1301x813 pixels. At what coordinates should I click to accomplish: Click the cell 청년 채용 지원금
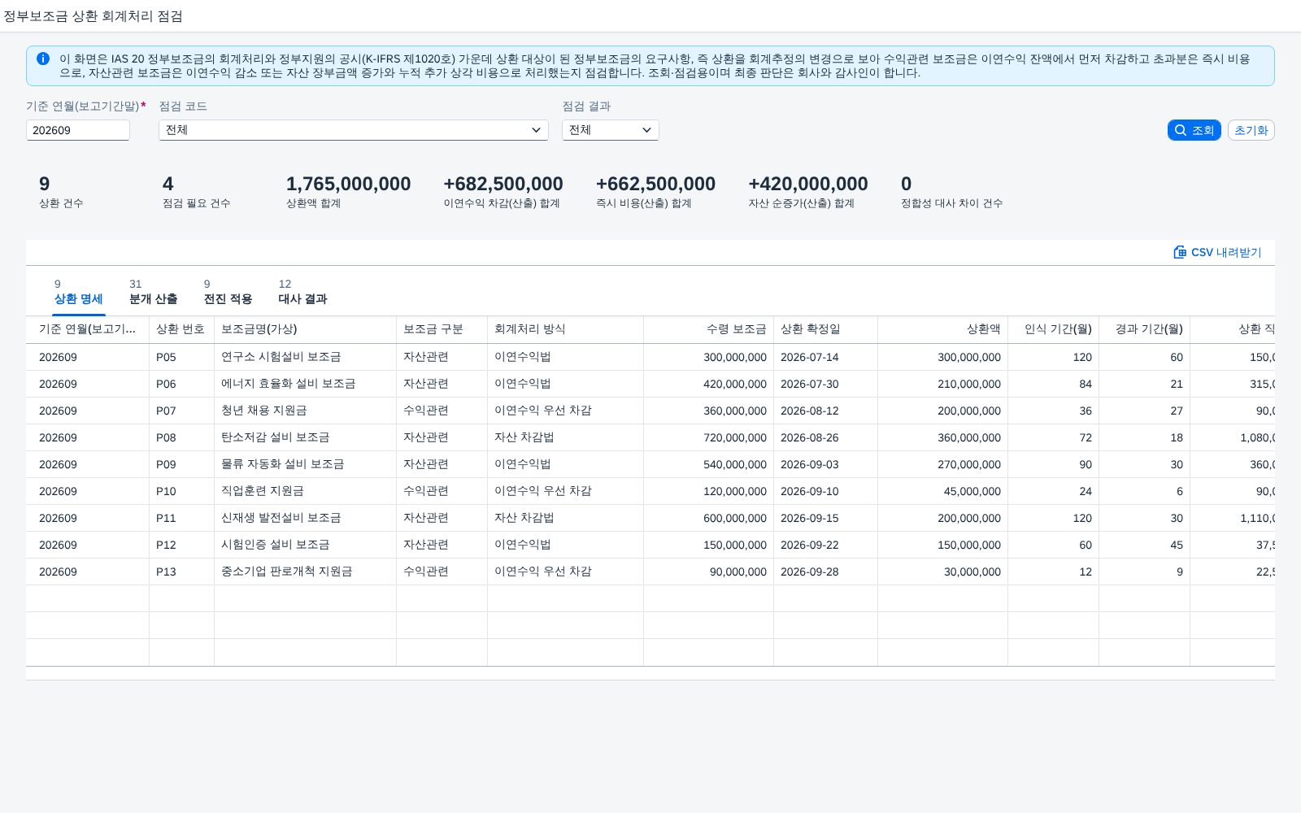tap(305, 411)
